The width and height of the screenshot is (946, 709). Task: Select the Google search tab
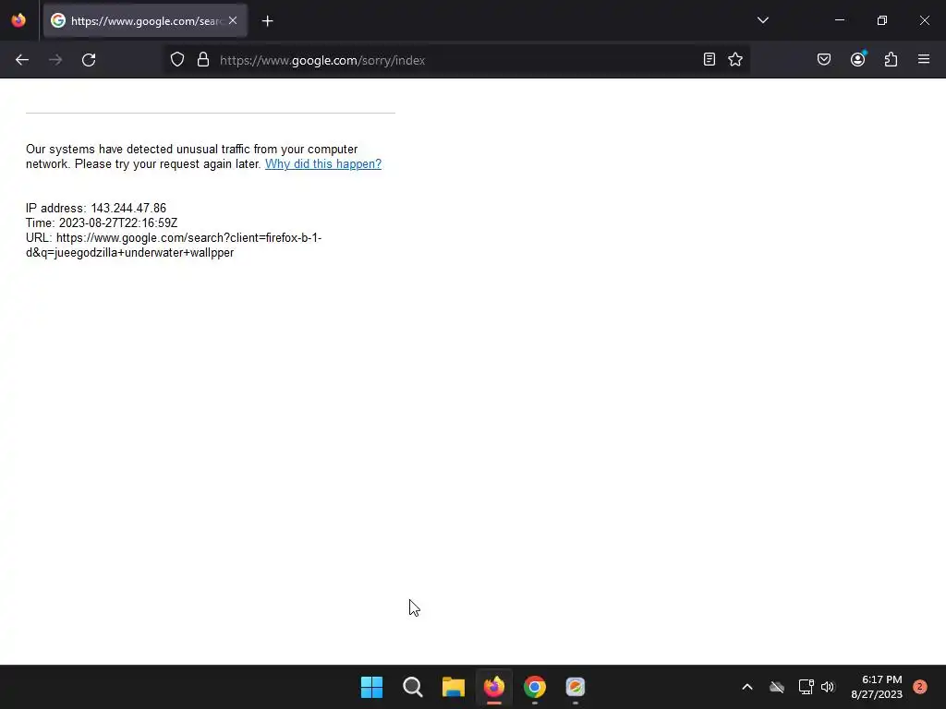pos(145,21)
